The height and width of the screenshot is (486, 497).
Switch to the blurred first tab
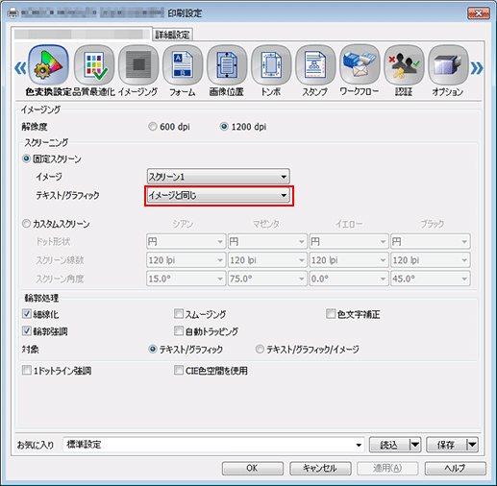tap(82, 34)
